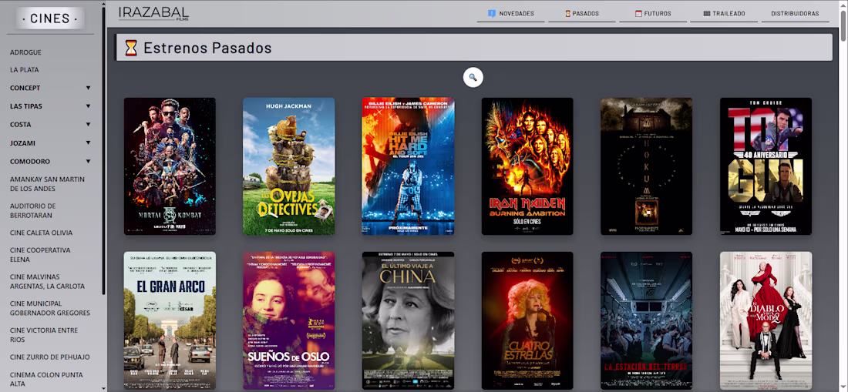This screenshot has height=392, width=848.
Task: Open the Mortal Kombat movie poster
Action: pos(170,166)
